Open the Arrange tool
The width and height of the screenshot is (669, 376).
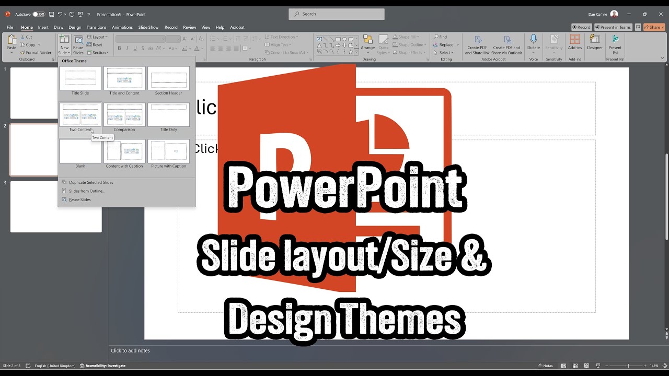pyautogui.click(x=368, y=45)
